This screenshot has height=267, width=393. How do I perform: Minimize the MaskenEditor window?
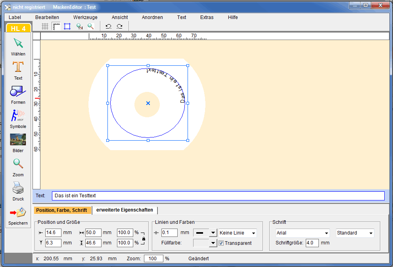355,5
